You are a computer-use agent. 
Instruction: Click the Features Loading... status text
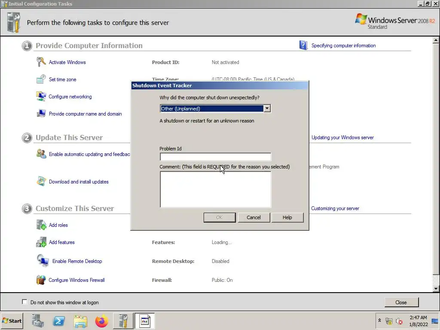click(x=222, y=242)
